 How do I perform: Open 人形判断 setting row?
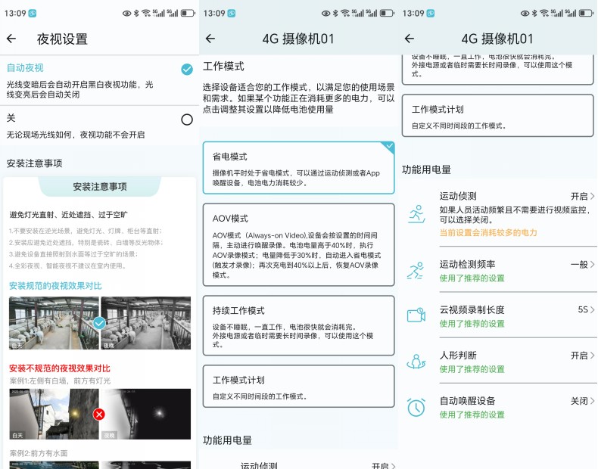pyautogui.click(x=497, y=361)
